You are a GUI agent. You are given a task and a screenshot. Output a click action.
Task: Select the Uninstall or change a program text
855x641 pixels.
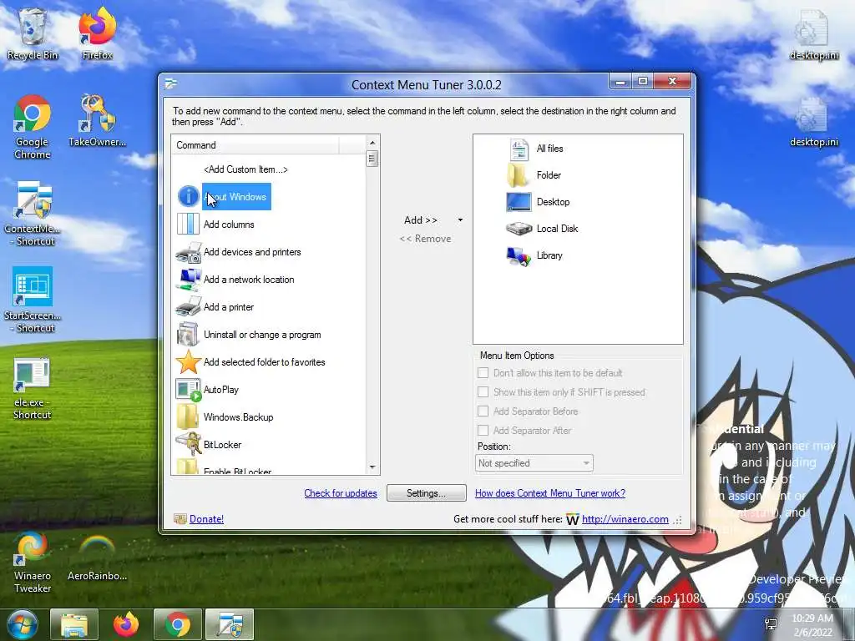tap(262, 335)
